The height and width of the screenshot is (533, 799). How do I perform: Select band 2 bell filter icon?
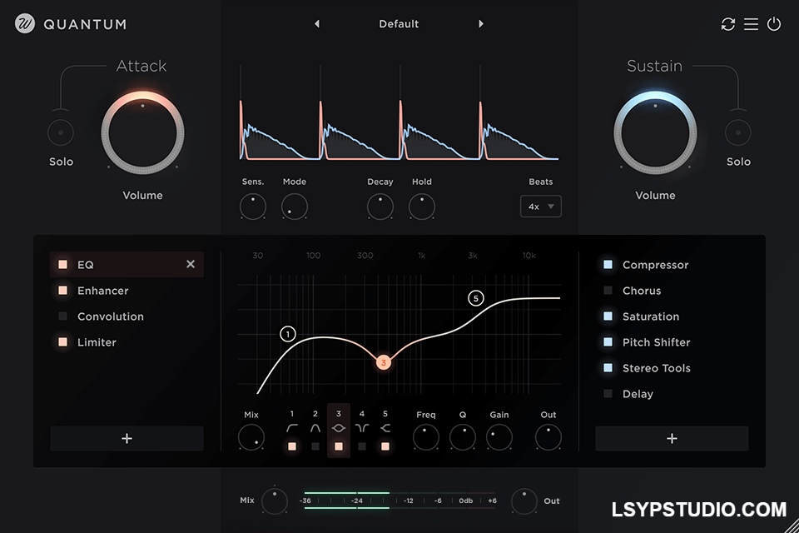click(315, 428)
